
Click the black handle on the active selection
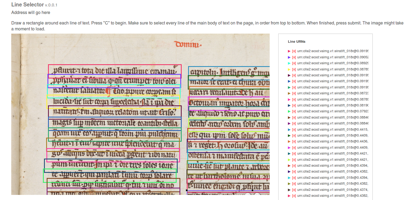[x=187, y=190]
